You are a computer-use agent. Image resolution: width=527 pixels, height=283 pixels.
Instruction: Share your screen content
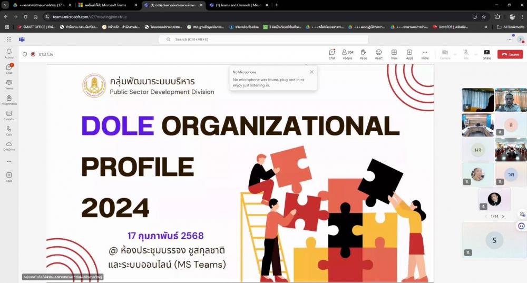pyautogui.click(x=486, y=54)
